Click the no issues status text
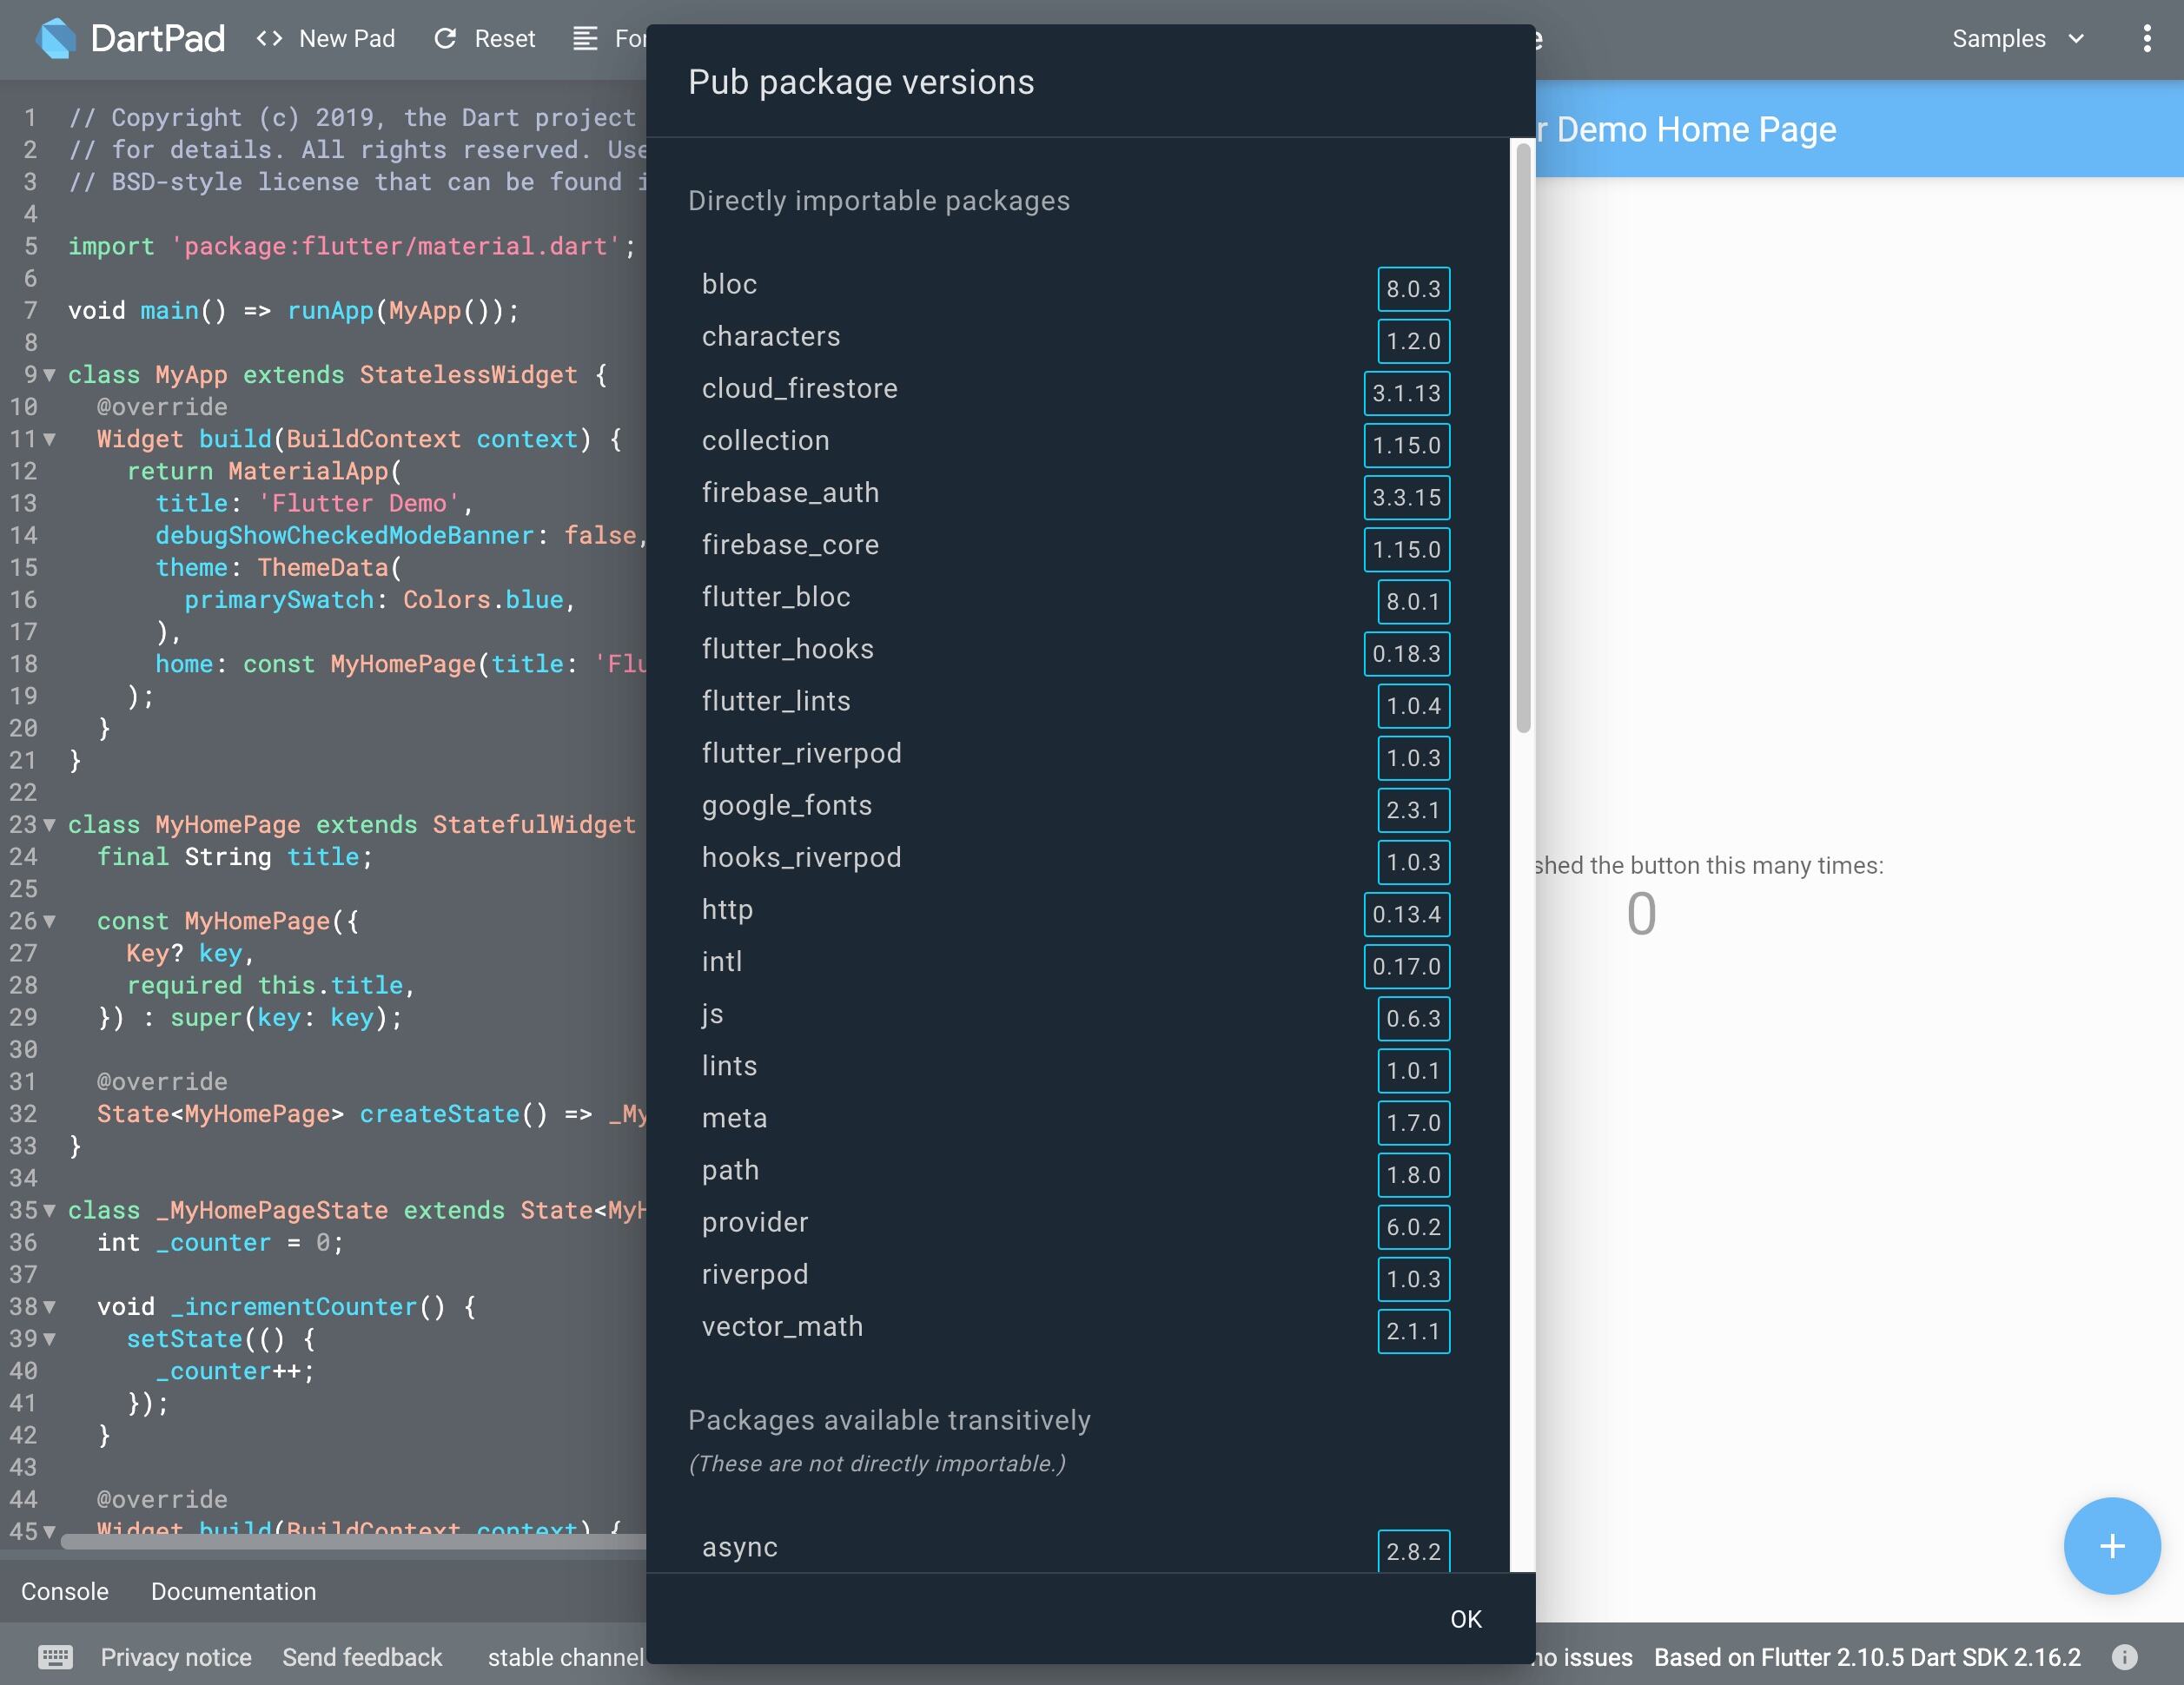The height and width of the screenshot is (1685, 2184). 1584,1657
